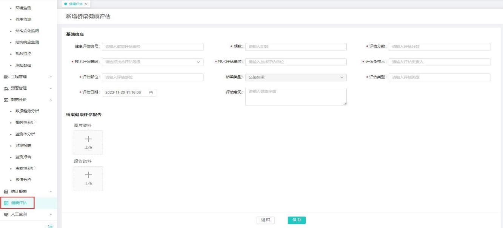Click the 数据分析 sidebar icon

pos(6,100)
